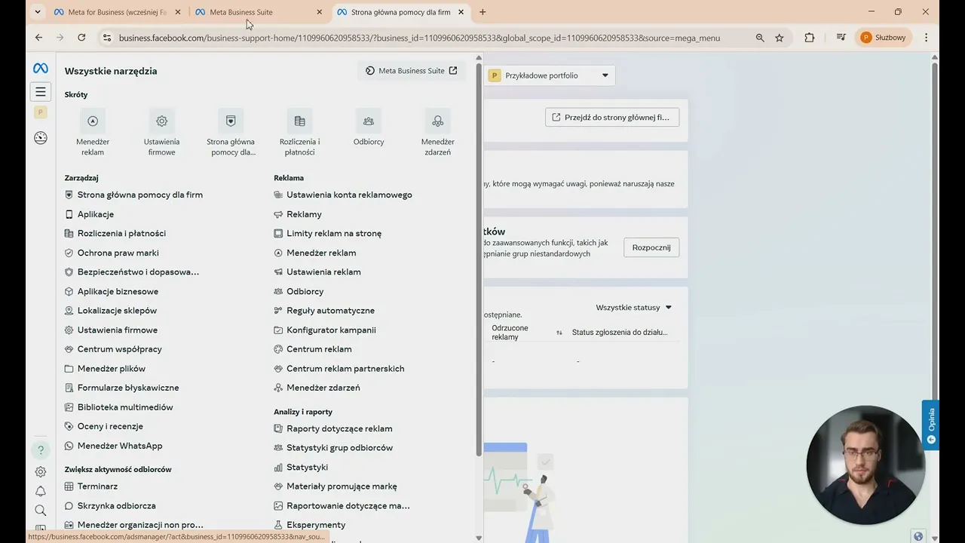Open the Opinia feedback tab
Viewport: 965px width, 543px height.
pyautogui.click(x=930, y=425)
